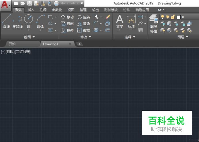Click the white layer color swatch
This screenshot has width=199, height=142.
pyautogui.click(x=179, y=17)
